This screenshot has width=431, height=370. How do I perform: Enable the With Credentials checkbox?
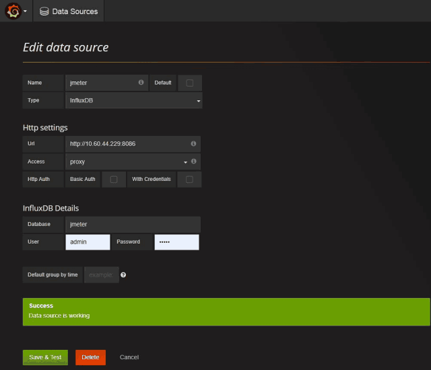click(x=189, y=180)
